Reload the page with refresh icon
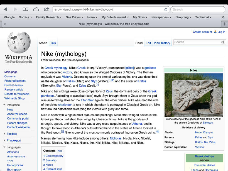The height and width of the screenshot is (171, 228). (x=166, y=9)
